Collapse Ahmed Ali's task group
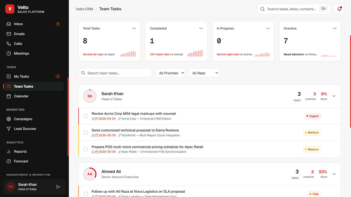The height and width of the screenshot is (197, 351). [x=334, y=174]
